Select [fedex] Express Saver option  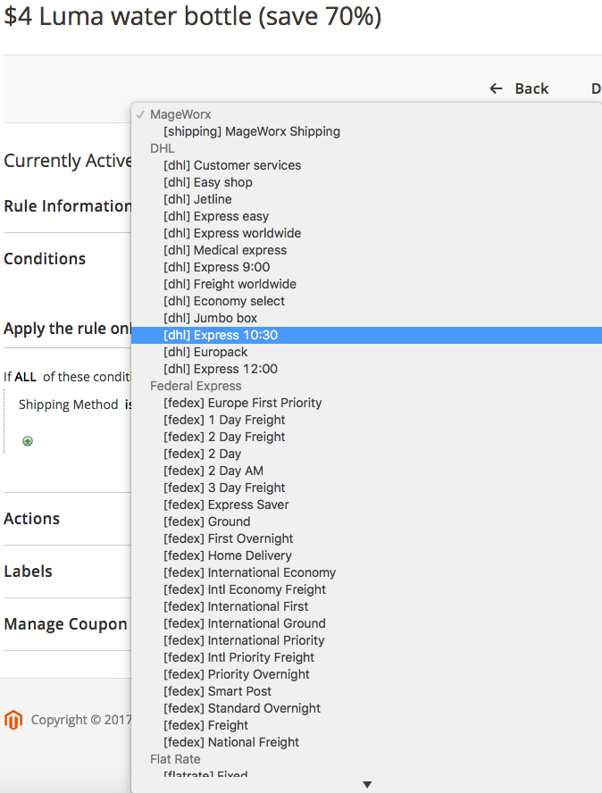(x=367, y=505)
